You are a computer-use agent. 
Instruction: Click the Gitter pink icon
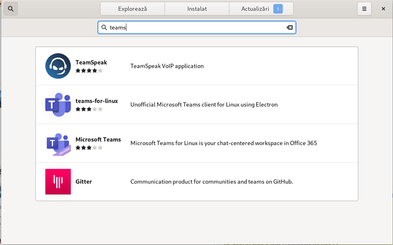[58, 182]
